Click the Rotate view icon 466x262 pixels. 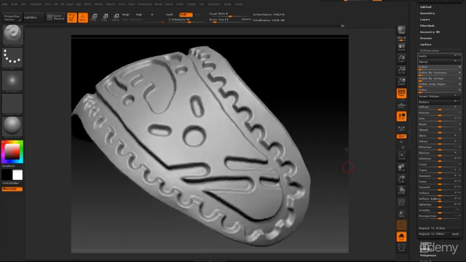(401, 190)
